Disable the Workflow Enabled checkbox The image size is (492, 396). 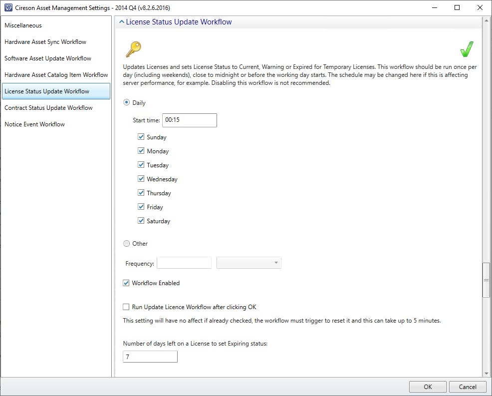point(126,283)
